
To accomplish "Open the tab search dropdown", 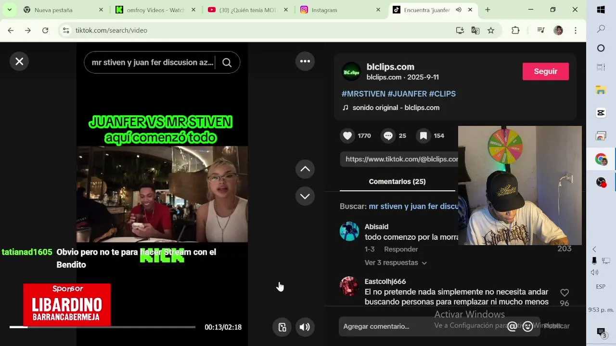I will point(9,10).
